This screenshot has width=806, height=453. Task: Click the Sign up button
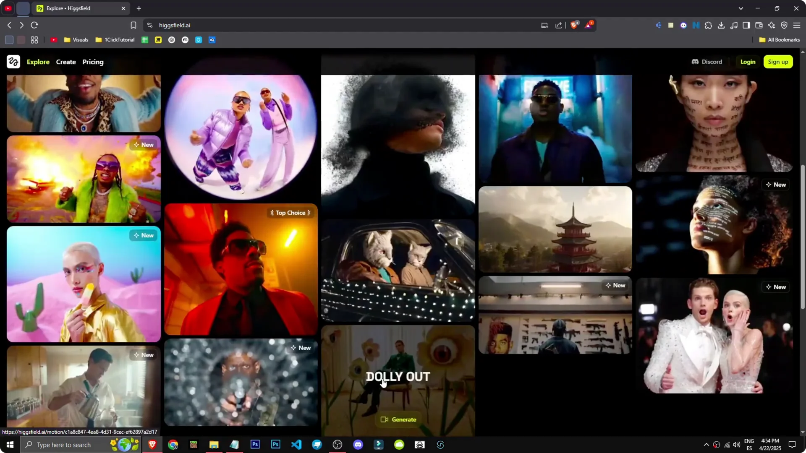pos(778,62)
